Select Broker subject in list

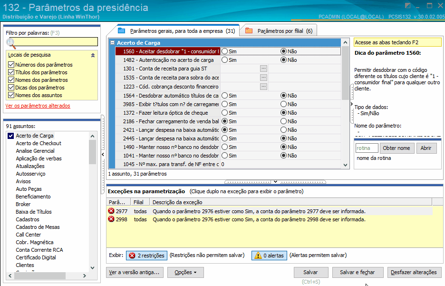23,204
